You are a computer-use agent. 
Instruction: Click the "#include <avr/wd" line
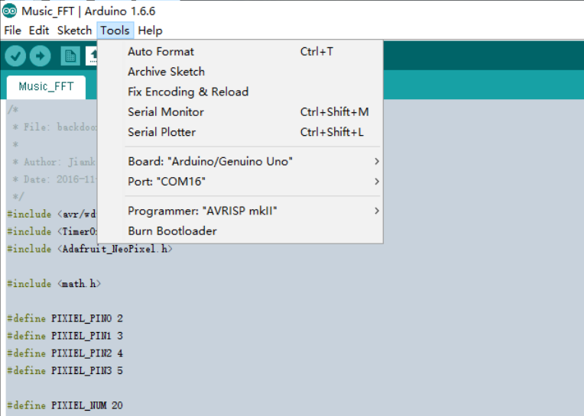[x=52, y=214]
